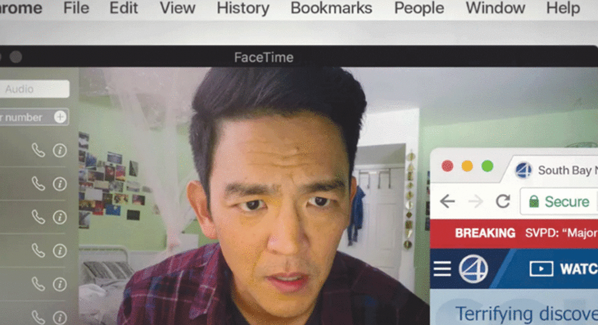Open the People menu

[419, 8]
